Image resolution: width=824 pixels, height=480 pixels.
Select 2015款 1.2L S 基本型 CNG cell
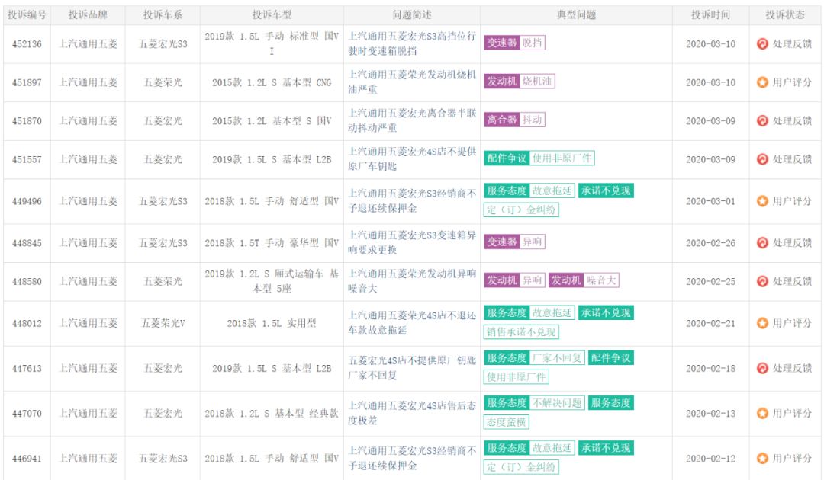point(272,82)
